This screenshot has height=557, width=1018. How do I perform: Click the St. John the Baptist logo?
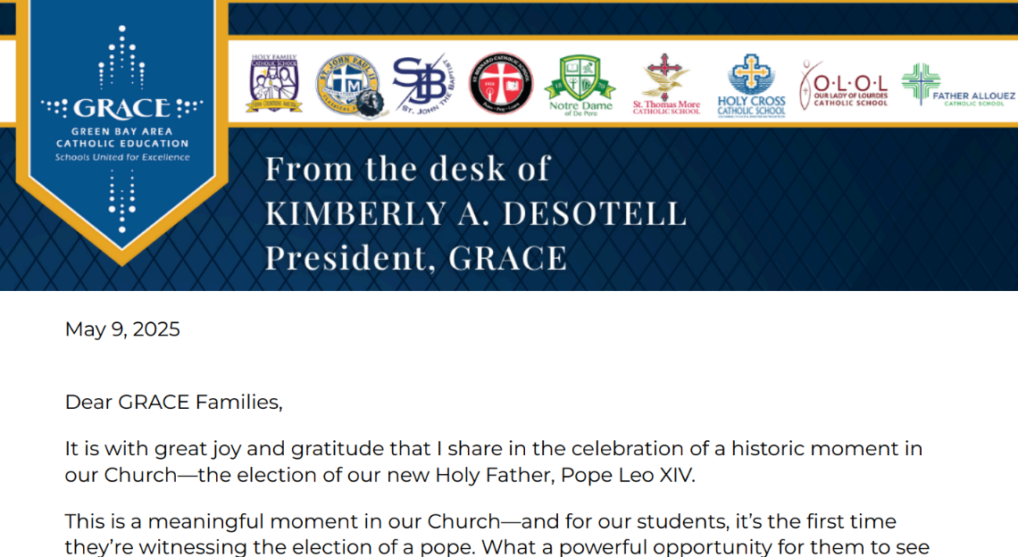point(422,84)
